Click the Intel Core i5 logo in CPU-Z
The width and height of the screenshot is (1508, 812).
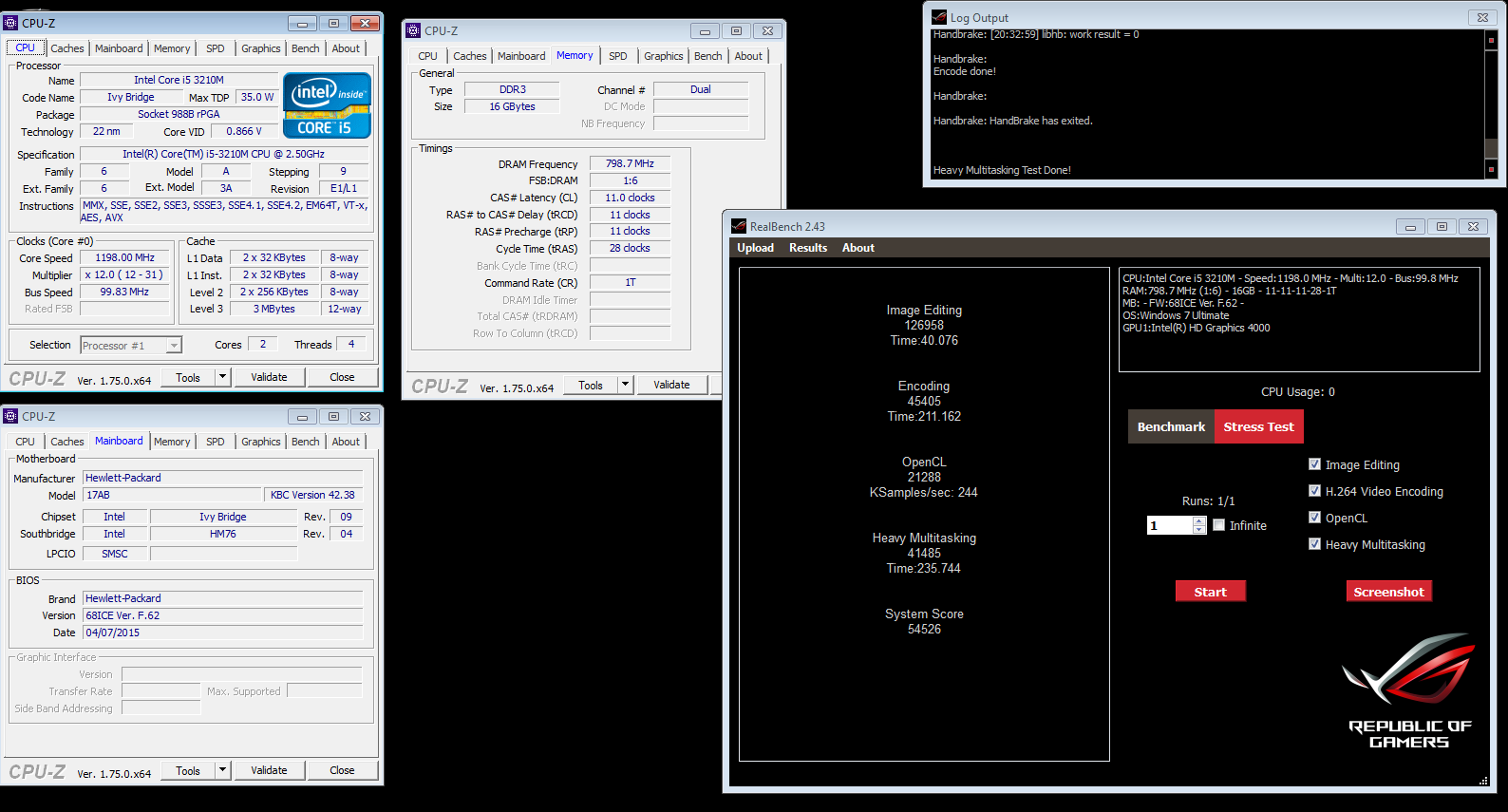click(327, 105)
